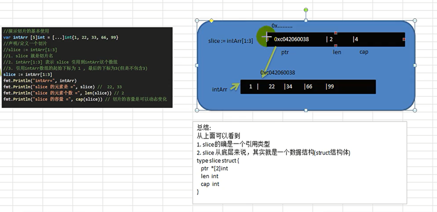Image resolution: width=437 pixels, height=212 pixels.
Task: Click the 'len int' line in the summary
Action: 210,176
